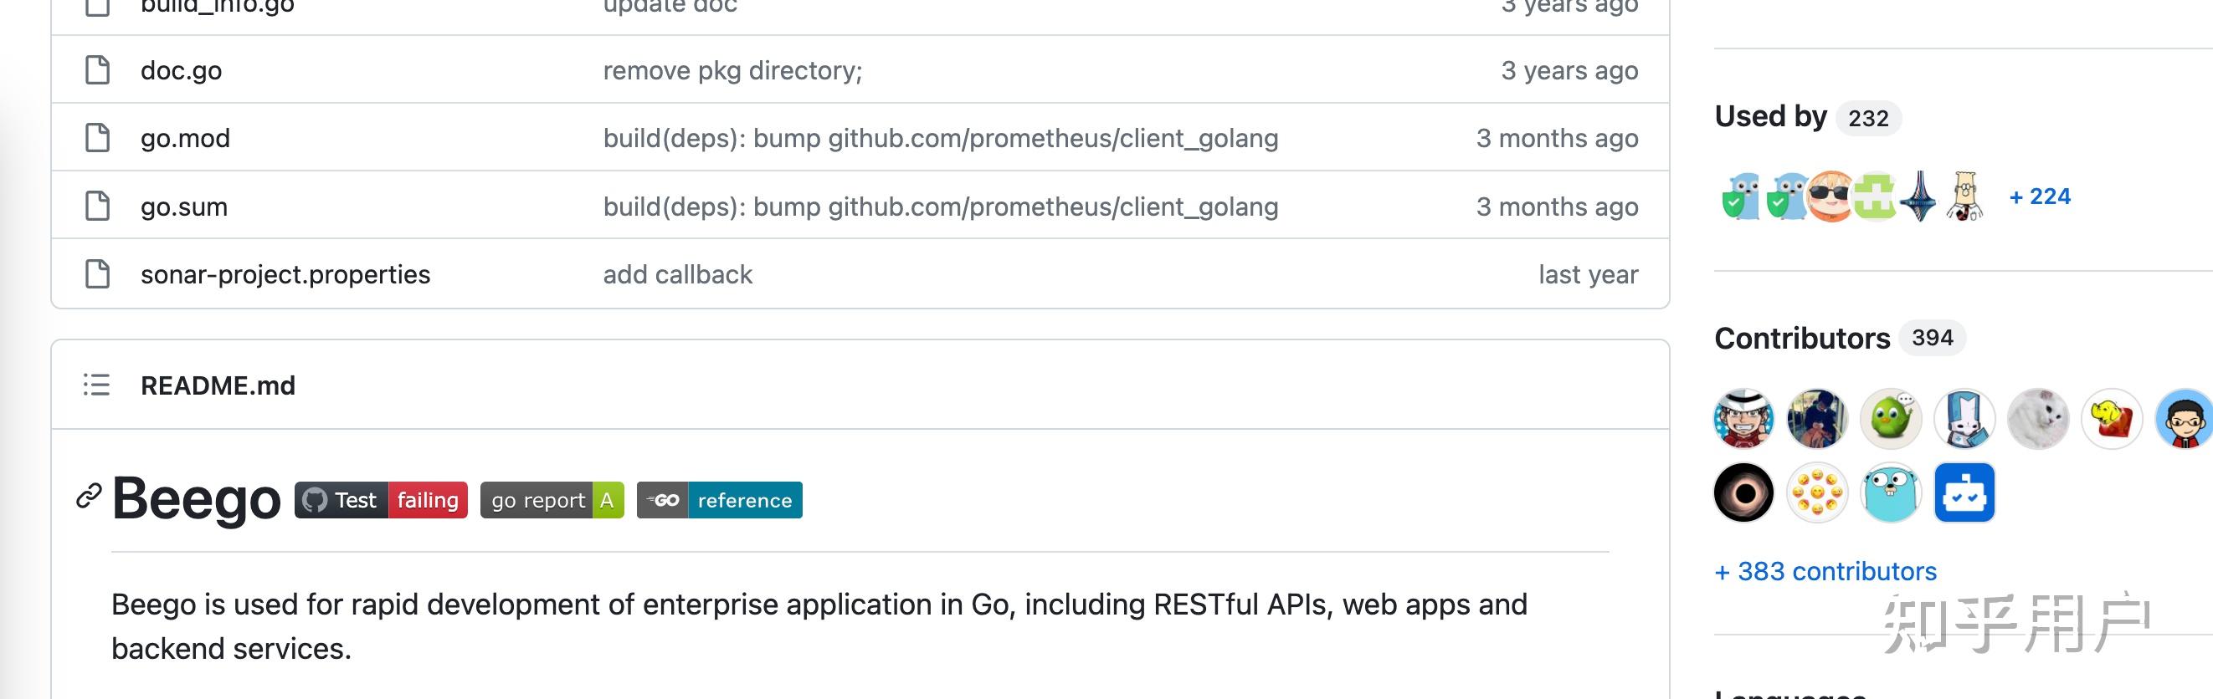Open the sunglasses-face user avatar in Used by
This screenshot has height=699, width=2213.
(x=1830, y=196)
